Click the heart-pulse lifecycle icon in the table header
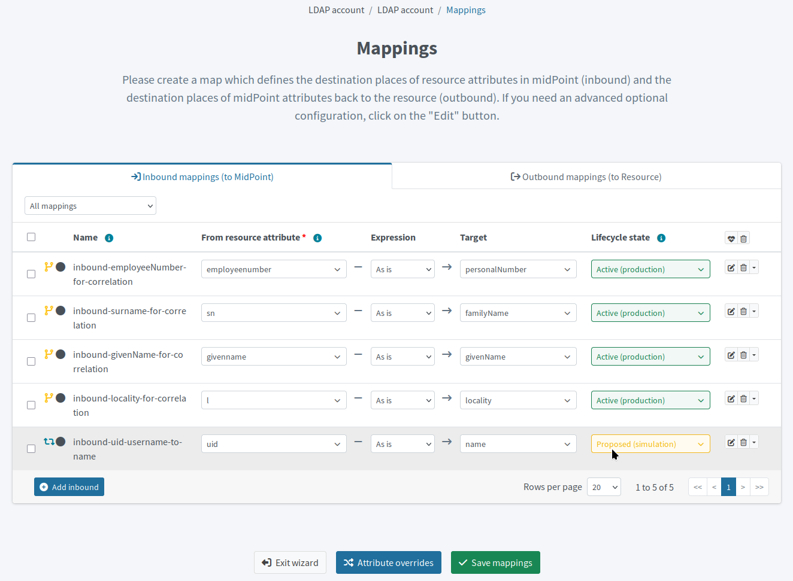Screen dimensions: 793x581 click(730, 238)
